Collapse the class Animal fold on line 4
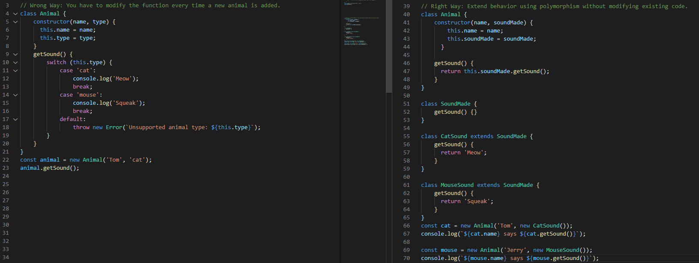 [x=15, y=14]
